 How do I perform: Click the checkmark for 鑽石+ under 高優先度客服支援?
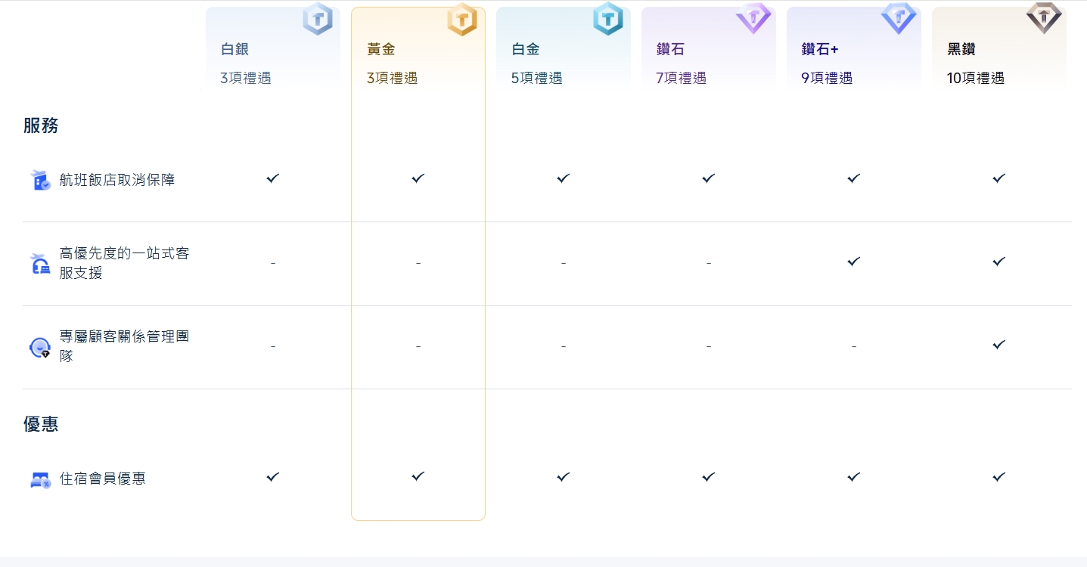[x=853, y=262]
